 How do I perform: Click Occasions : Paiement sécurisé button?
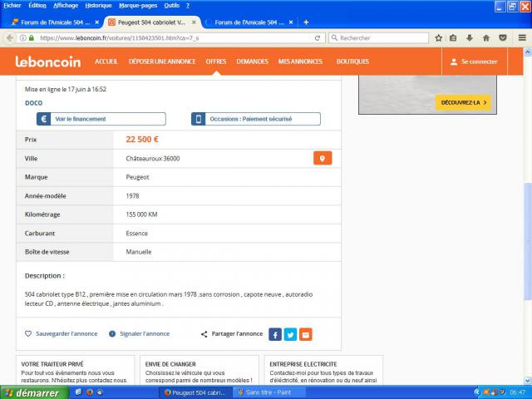coord(256,119)
